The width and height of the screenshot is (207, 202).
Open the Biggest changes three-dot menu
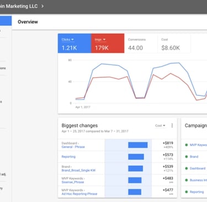[x=172, y=125]
